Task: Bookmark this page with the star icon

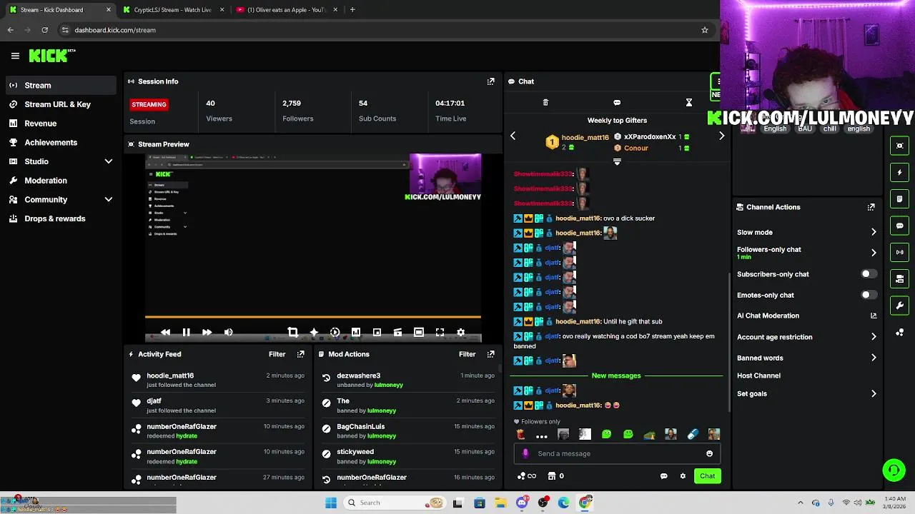Action: (704, 30)
